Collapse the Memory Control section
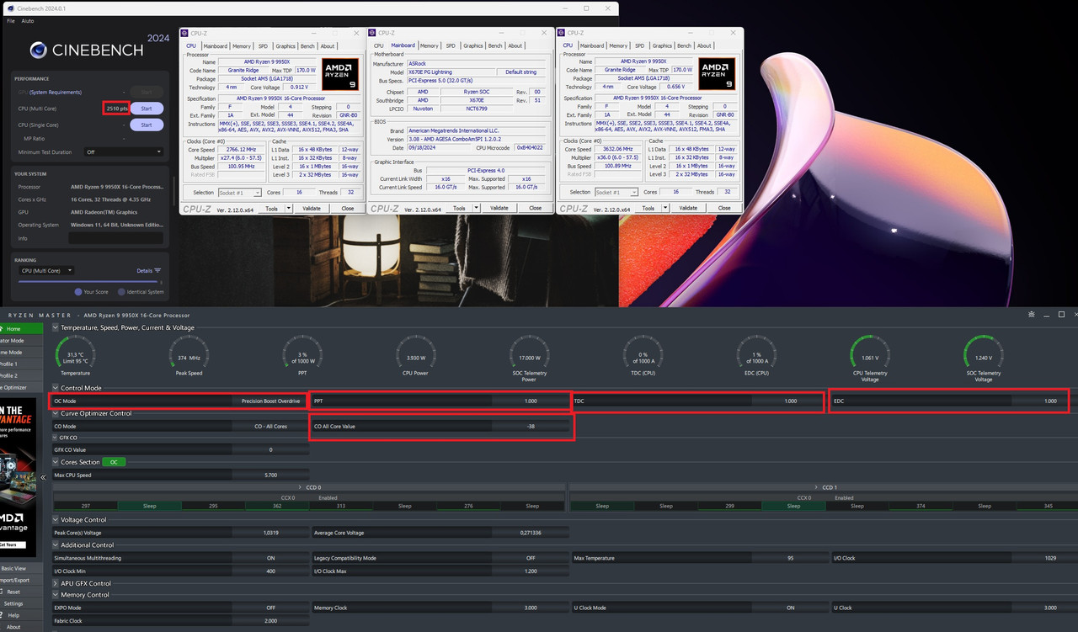Image resolution: width=1078 pixels, height=632 pixels. (56, 595)
